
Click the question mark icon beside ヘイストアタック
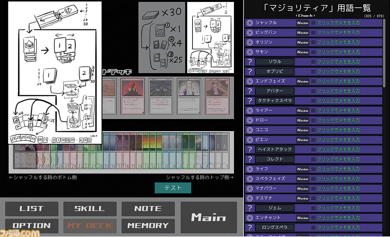click(250, 149)
